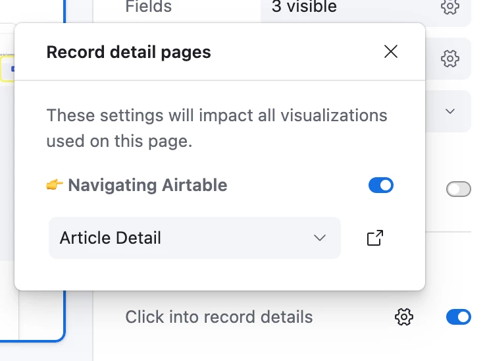Enable the gray switch behind the popup
Image resolution: width=487 pixels, height=361 pixels.
click(459, 189)
